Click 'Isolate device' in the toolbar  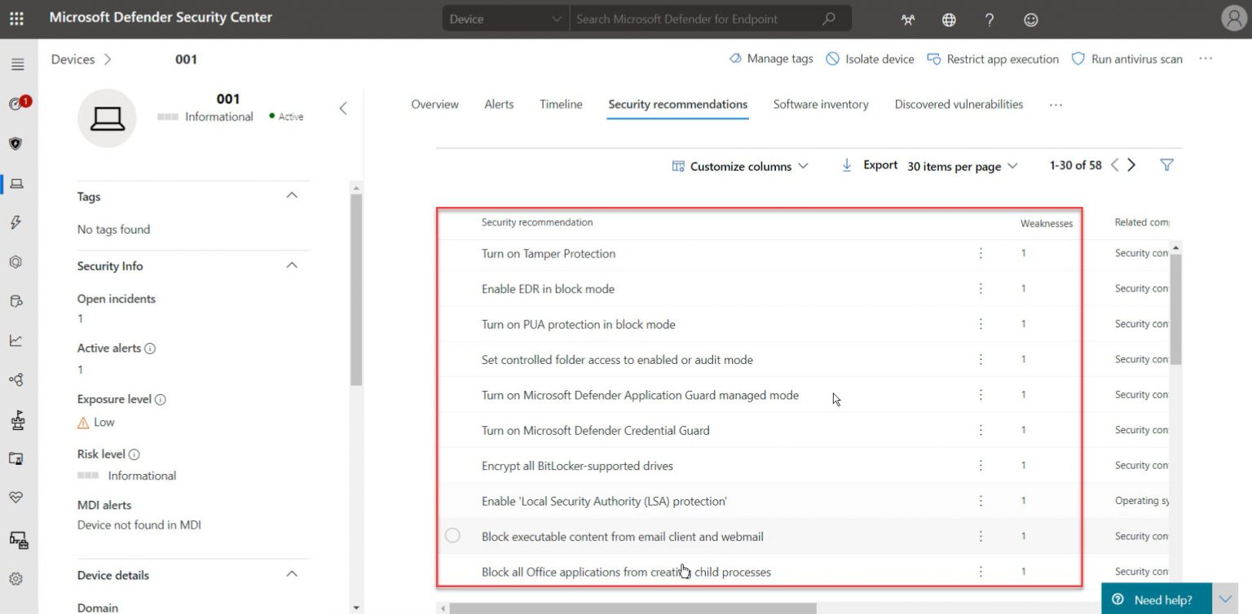click(869, 59)
